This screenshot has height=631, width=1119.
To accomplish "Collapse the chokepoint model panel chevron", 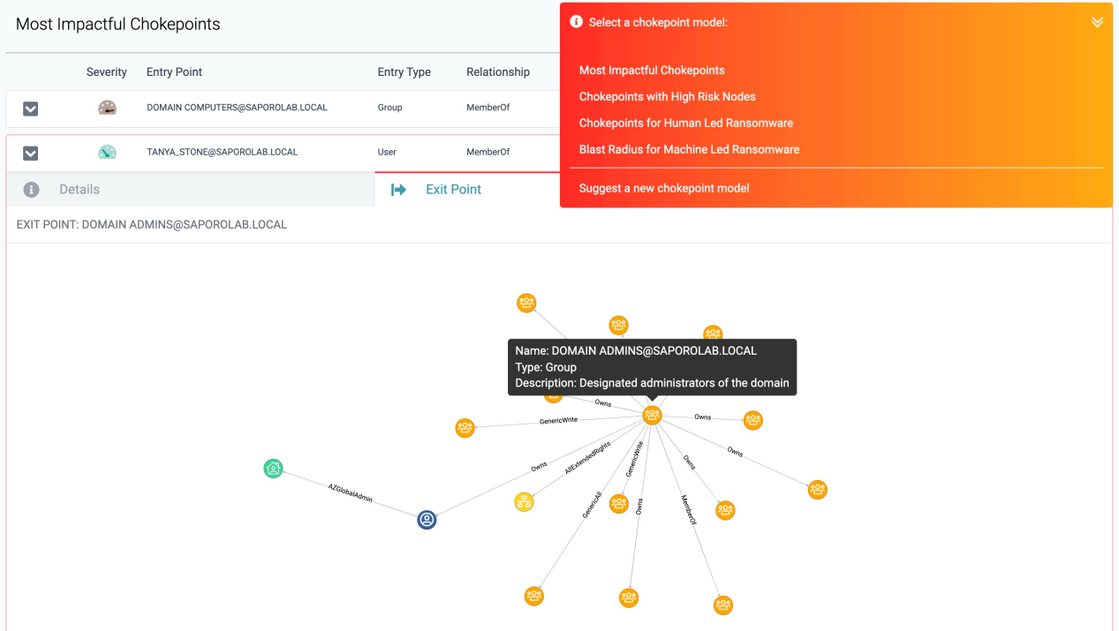I will [1097, 22].
